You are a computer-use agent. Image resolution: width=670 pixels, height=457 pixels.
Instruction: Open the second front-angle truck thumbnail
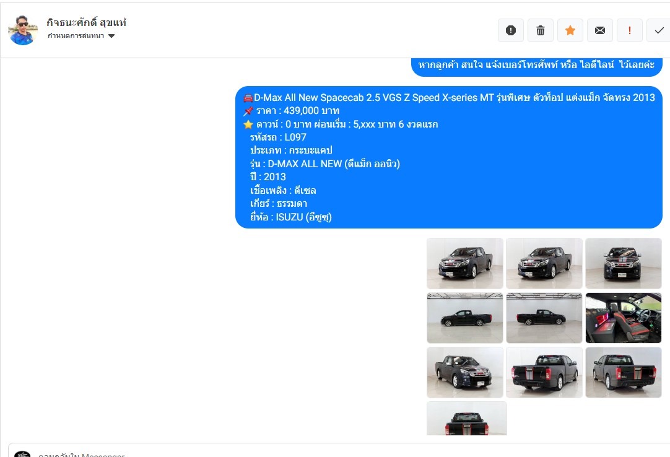coord(544,263)
